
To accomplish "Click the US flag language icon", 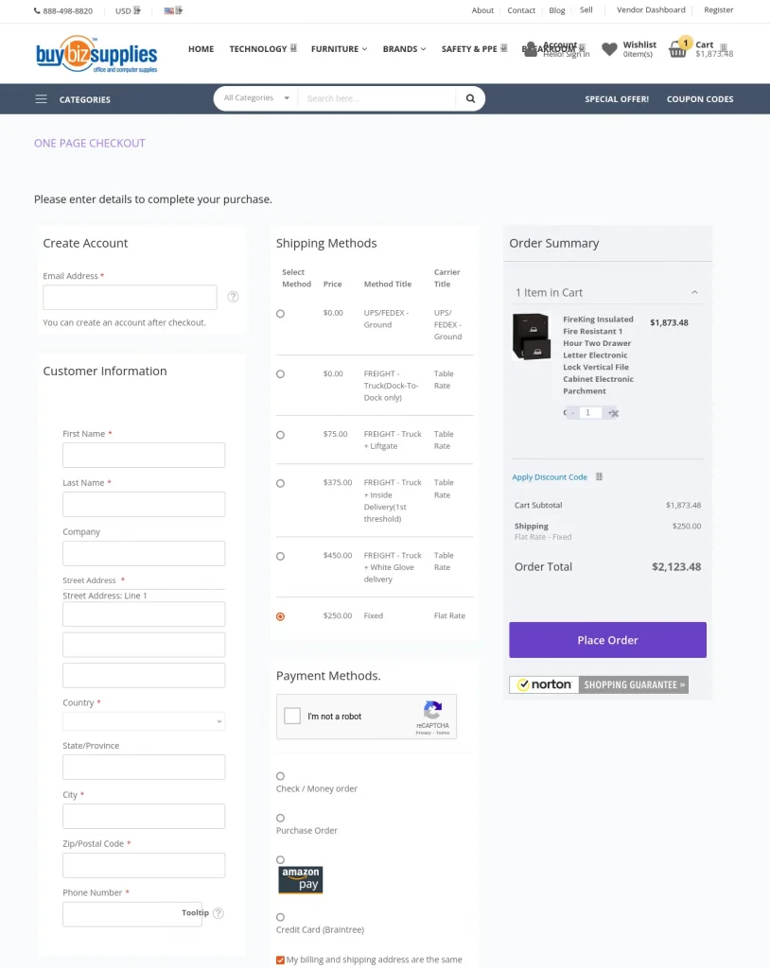I will point(168,10).
